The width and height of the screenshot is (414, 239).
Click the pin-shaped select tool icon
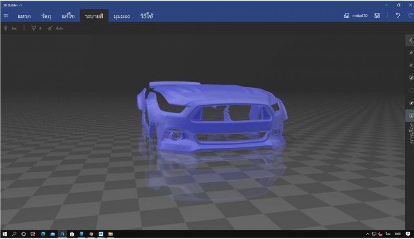[6, 28]
